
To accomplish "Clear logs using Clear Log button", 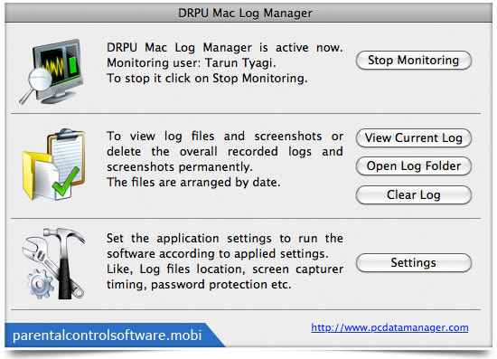I will point(414,194).
